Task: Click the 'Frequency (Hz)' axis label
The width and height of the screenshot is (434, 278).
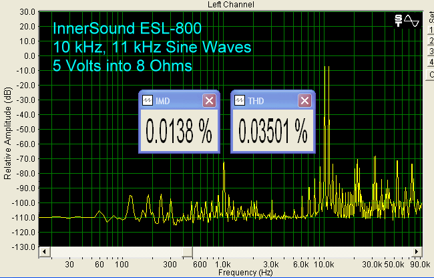Action: pos(246,273)
